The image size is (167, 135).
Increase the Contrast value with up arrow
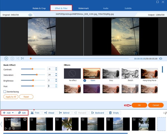coord(56,68)
